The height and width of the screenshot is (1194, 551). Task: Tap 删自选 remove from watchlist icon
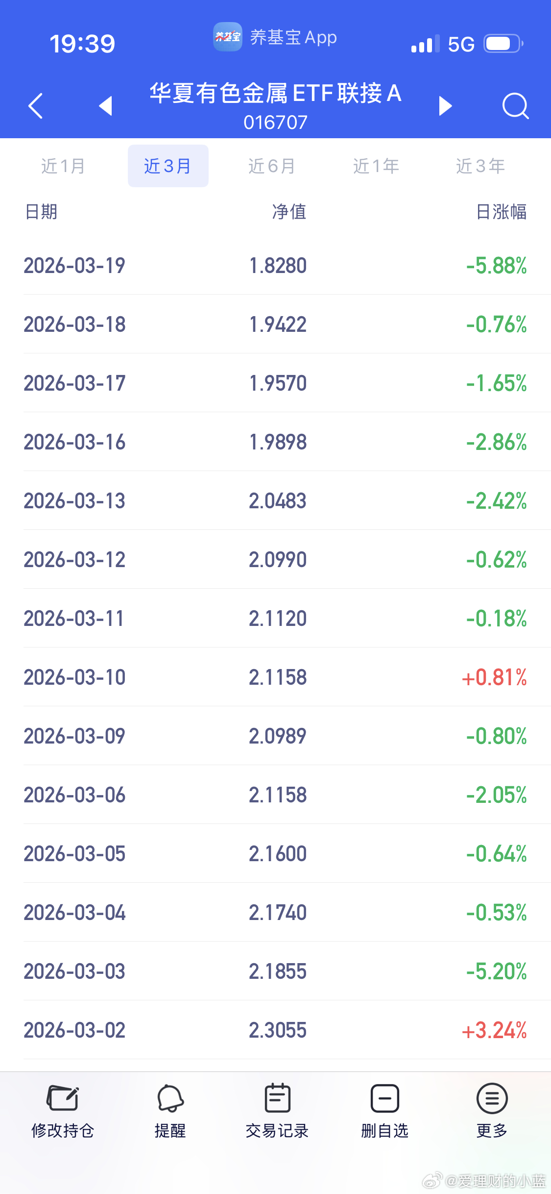pyautogui.click(x=384, y=1098)
